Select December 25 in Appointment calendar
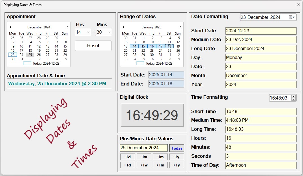Screen dimensions: 303x176 click(30, 55)
